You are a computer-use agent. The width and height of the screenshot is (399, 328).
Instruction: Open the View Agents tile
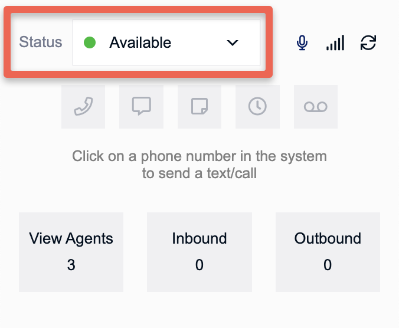(x=71, y=252)
